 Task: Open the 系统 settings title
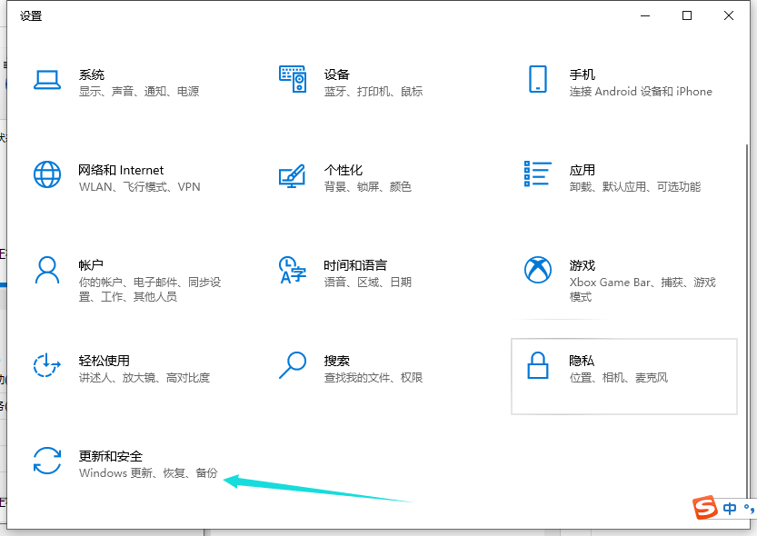[x=92, y=74]
